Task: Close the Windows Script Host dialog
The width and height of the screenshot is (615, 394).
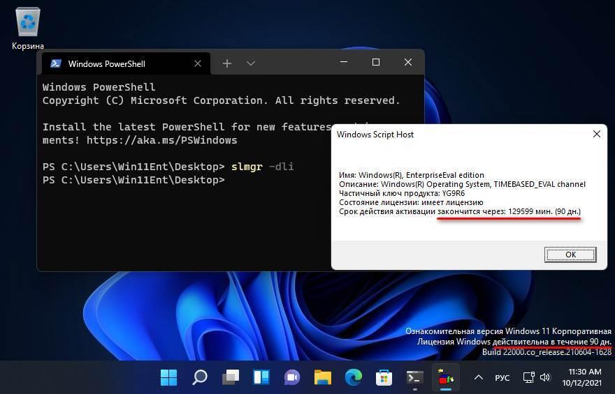Action: pyautogui.click(x=597, y=134)
